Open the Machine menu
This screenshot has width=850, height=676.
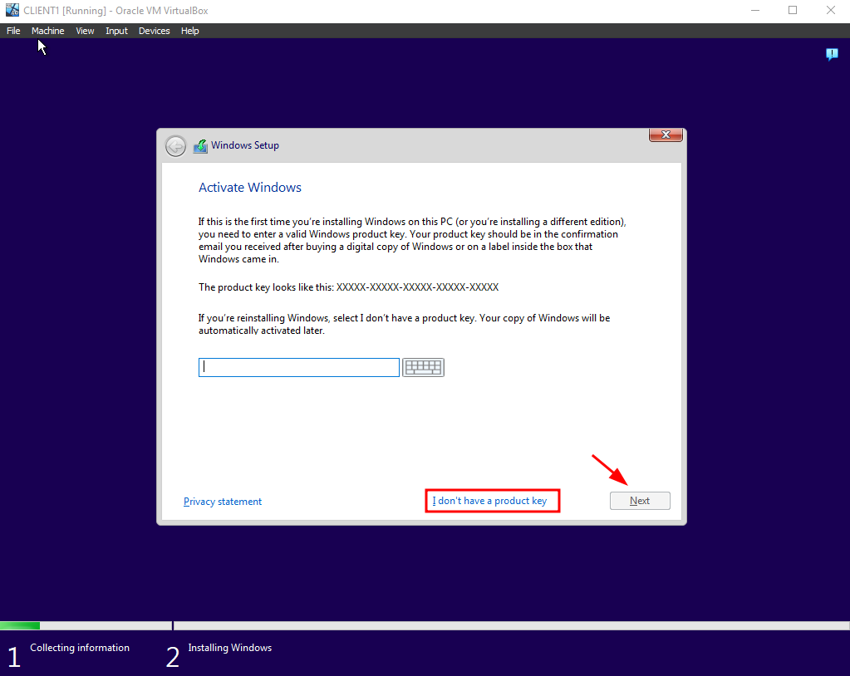point(47,31)
